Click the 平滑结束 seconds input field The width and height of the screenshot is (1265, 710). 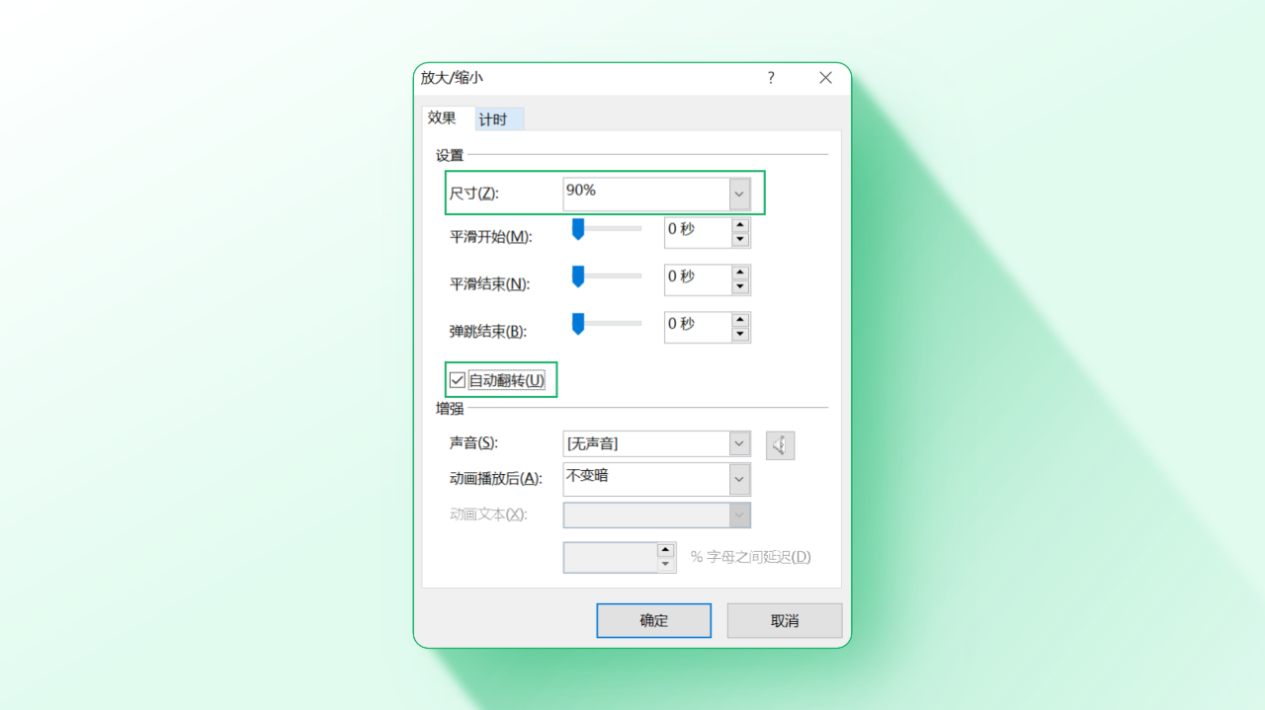pyautogui.click(x=698, y=280)
